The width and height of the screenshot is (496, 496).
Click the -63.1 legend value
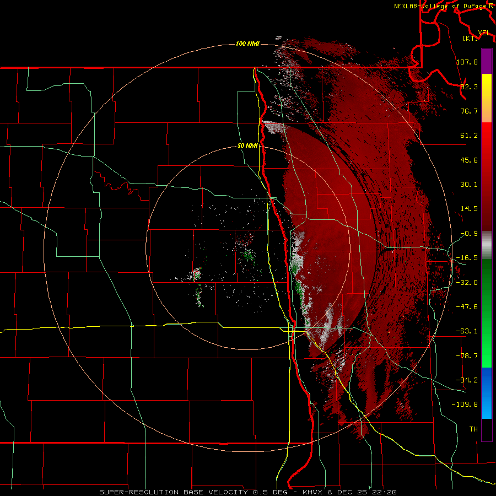(467, 331)
